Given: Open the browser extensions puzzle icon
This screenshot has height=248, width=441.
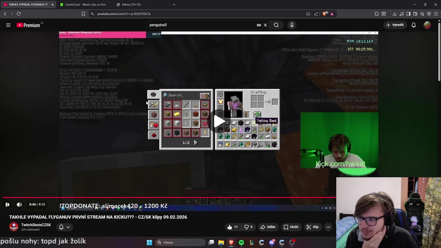Looking at the screenshot, I should [x=377, y=14].
